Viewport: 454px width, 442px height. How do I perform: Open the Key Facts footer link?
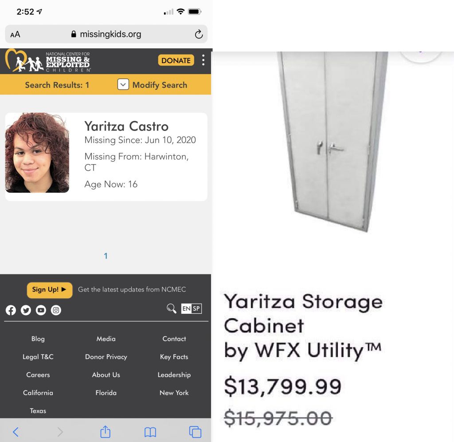174,357
